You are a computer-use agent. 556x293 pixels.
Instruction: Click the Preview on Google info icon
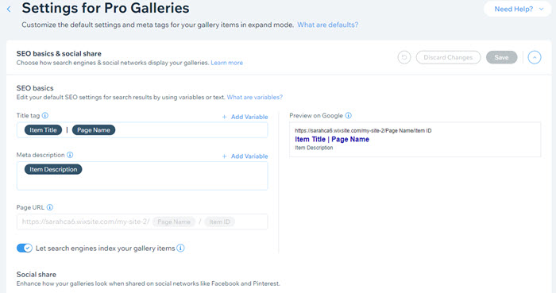pos(348,115)
